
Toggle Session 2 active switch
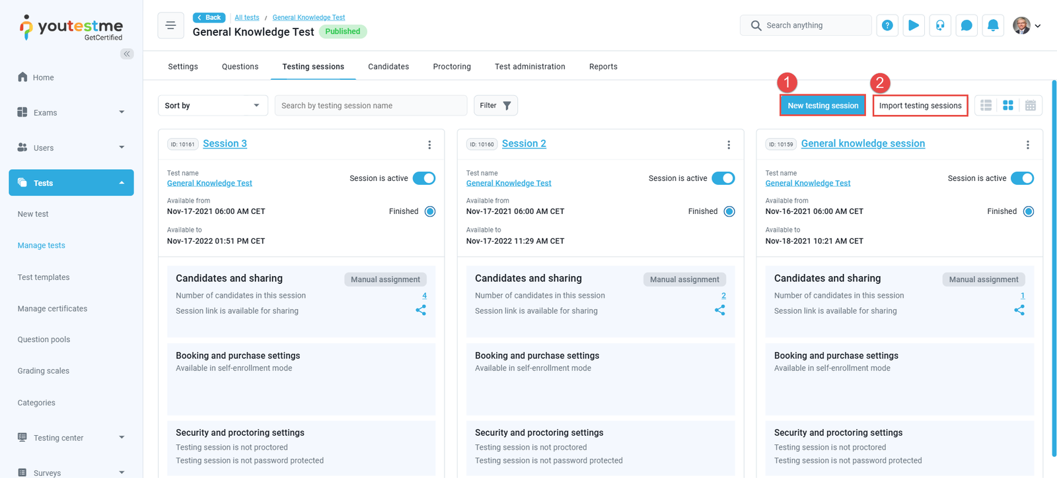click(x=723, y=178)
